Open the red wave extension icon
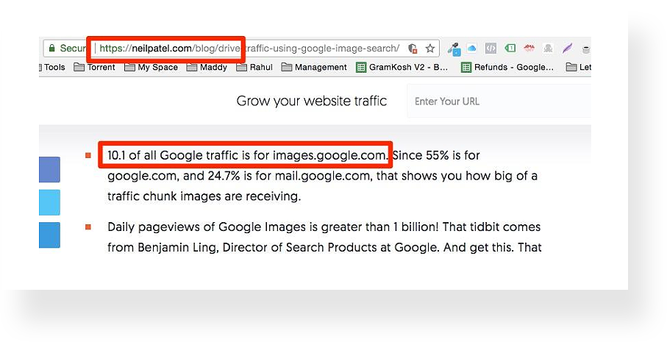The width and height of the screenshot is (667, 342). click(x=529, y=48)
